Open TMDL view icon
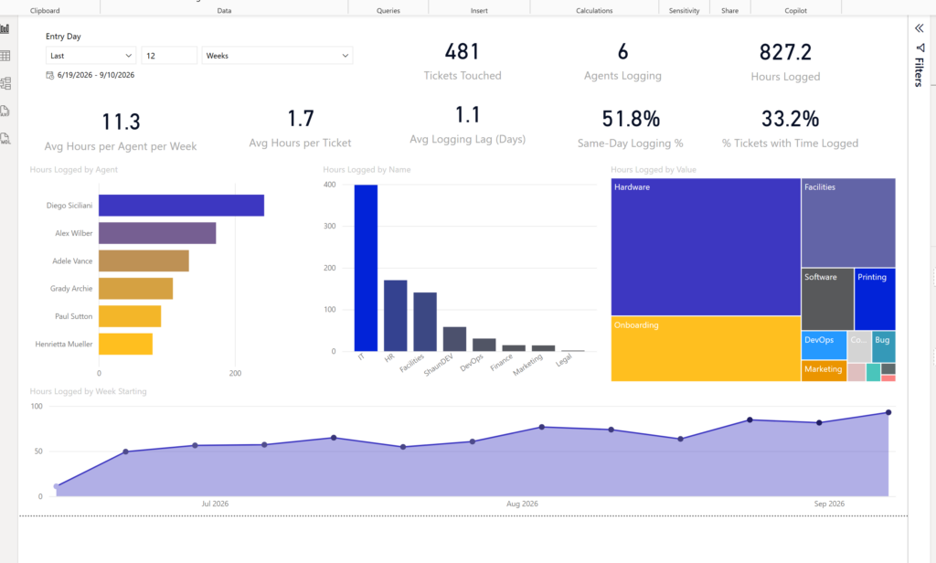 point(5,139)
